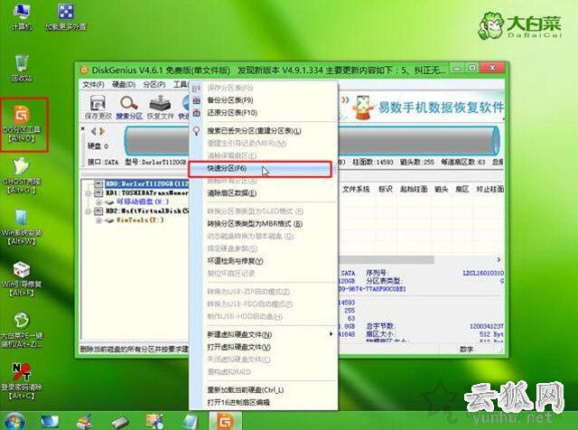The image size is (578, 430).
Task: Click the monitor taskbar icon
Action: click(x=50, y=422)
